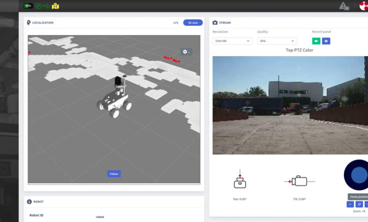Click the pan camera top-view icon
368x222 pixels.
[x=240, y=179]
